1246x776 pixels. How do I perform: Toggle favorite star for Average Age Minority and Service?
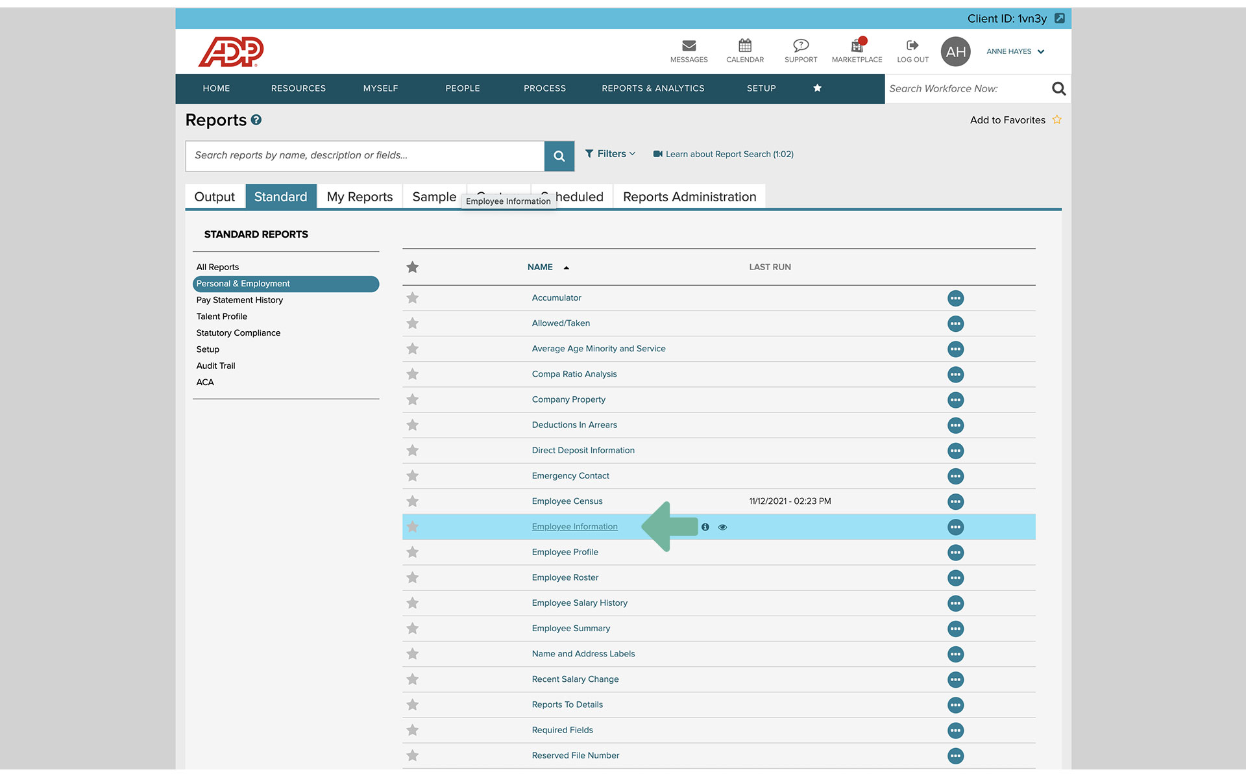point(413,349)
